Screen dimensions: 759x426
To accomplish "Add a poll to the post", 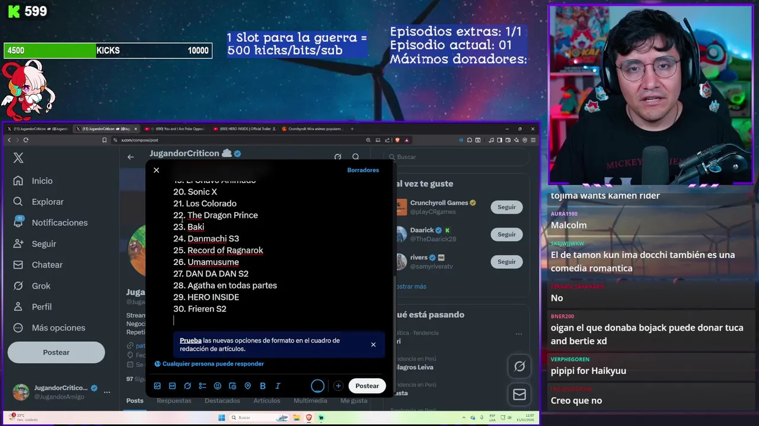I will 202,386.
